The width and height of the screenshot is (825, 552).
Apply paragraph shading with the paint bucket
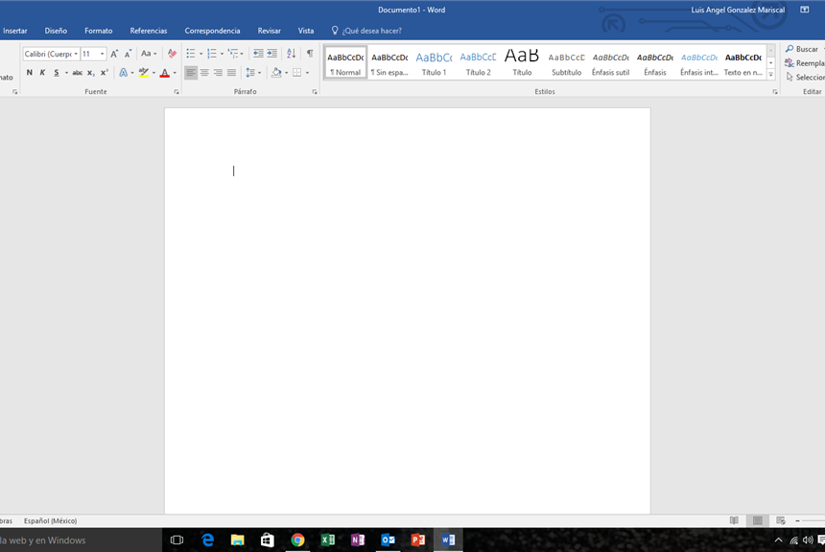[x=276, y=73]
